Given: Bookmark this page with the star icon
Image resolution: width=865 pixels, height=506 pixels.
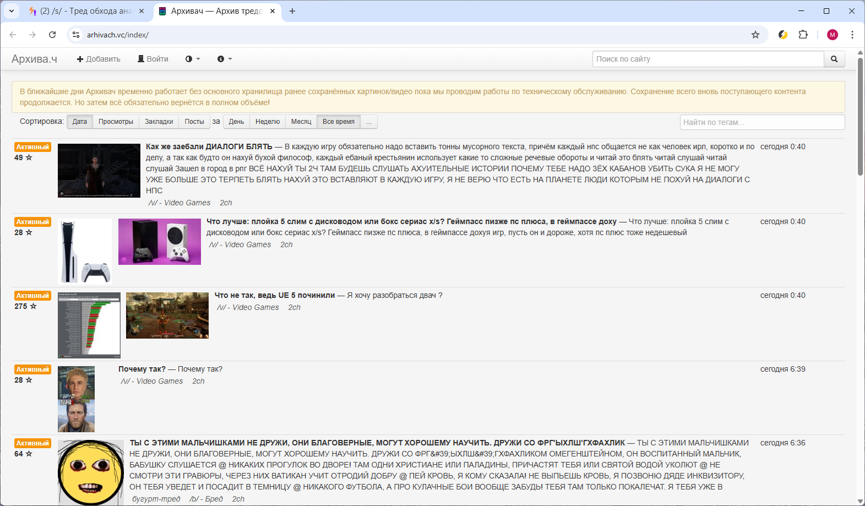Looking at the screenshot, I should tap(755, 35).
